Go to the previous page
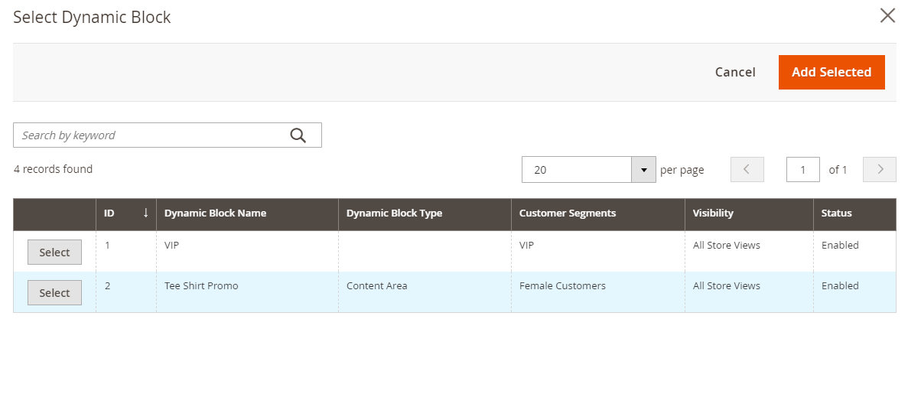Viewport: 908px width, 404px height. point(747,169)
